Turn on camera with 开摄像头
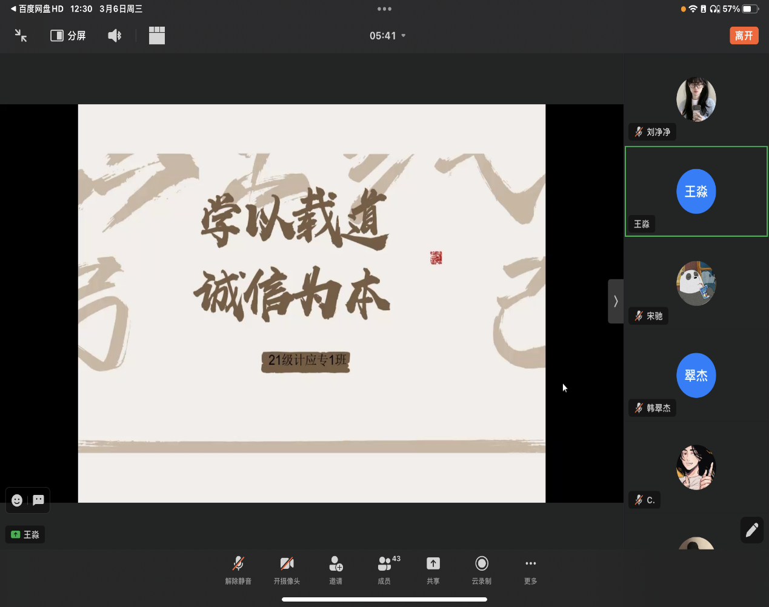Viewport: 769px width, 607px height. 287,570
